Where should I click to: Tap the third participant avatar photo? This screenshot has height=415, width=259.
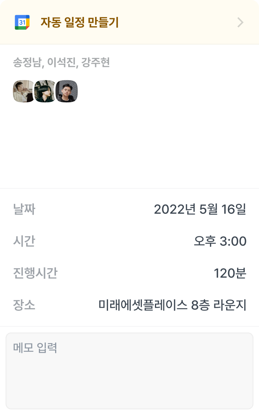click(67, 91)
